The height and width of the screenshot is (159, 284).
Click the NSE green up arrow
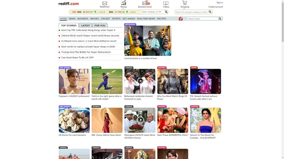click(127, 12)
